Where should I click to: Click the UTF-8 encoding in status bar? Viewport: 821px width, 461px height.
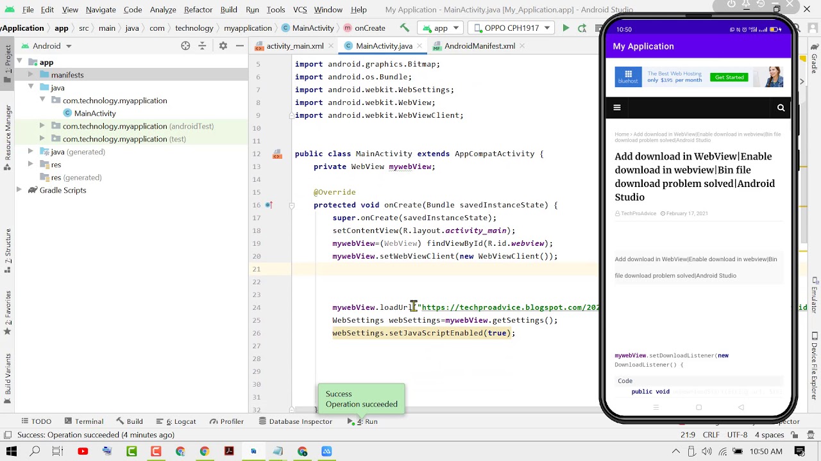coord(737,435)
